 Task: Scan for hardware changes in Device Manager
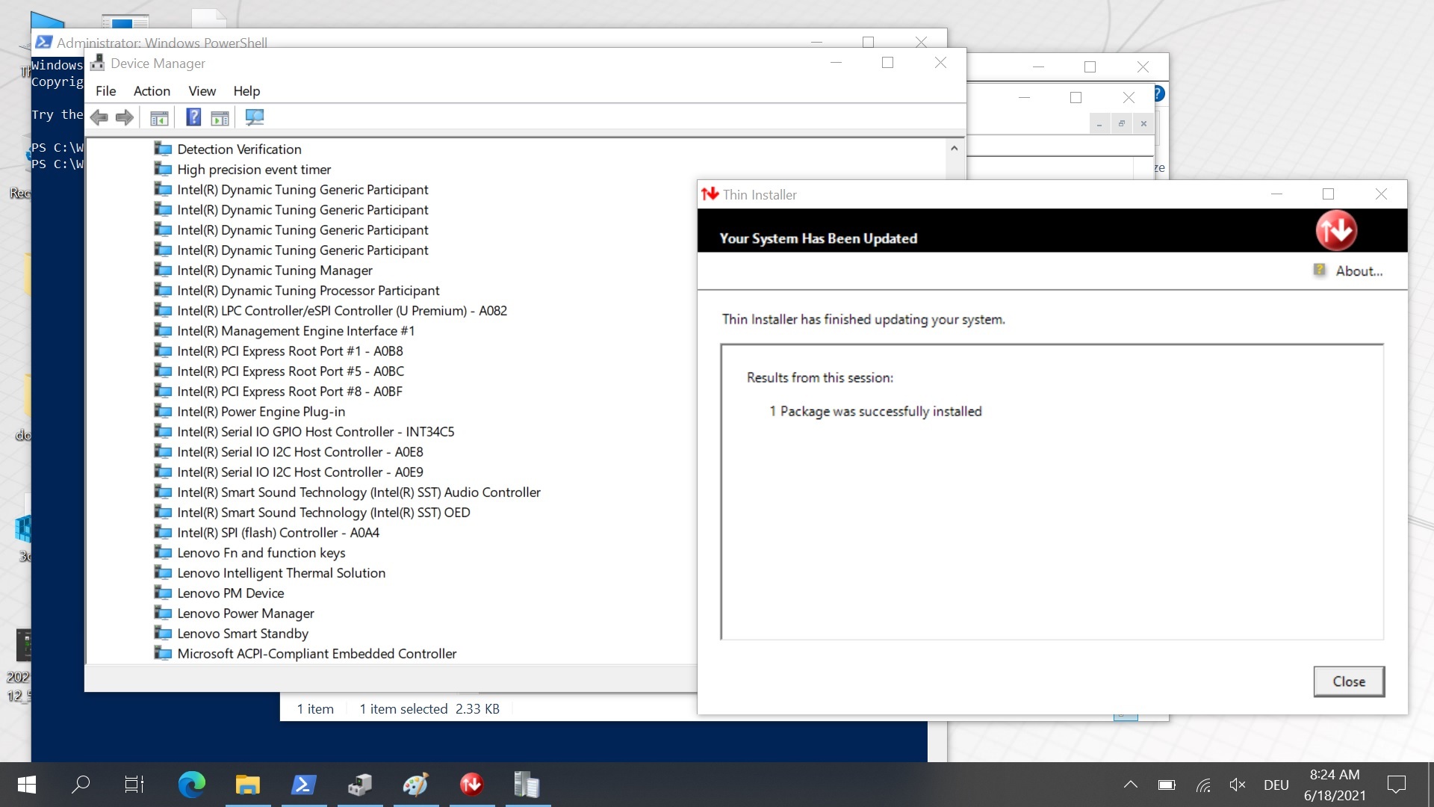click(x=254, y=117)
